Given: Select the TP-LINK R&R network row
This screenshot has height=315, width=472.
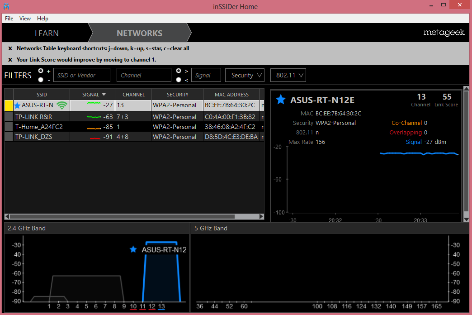Looking at the screenshot, I should (x=134, y=117).
